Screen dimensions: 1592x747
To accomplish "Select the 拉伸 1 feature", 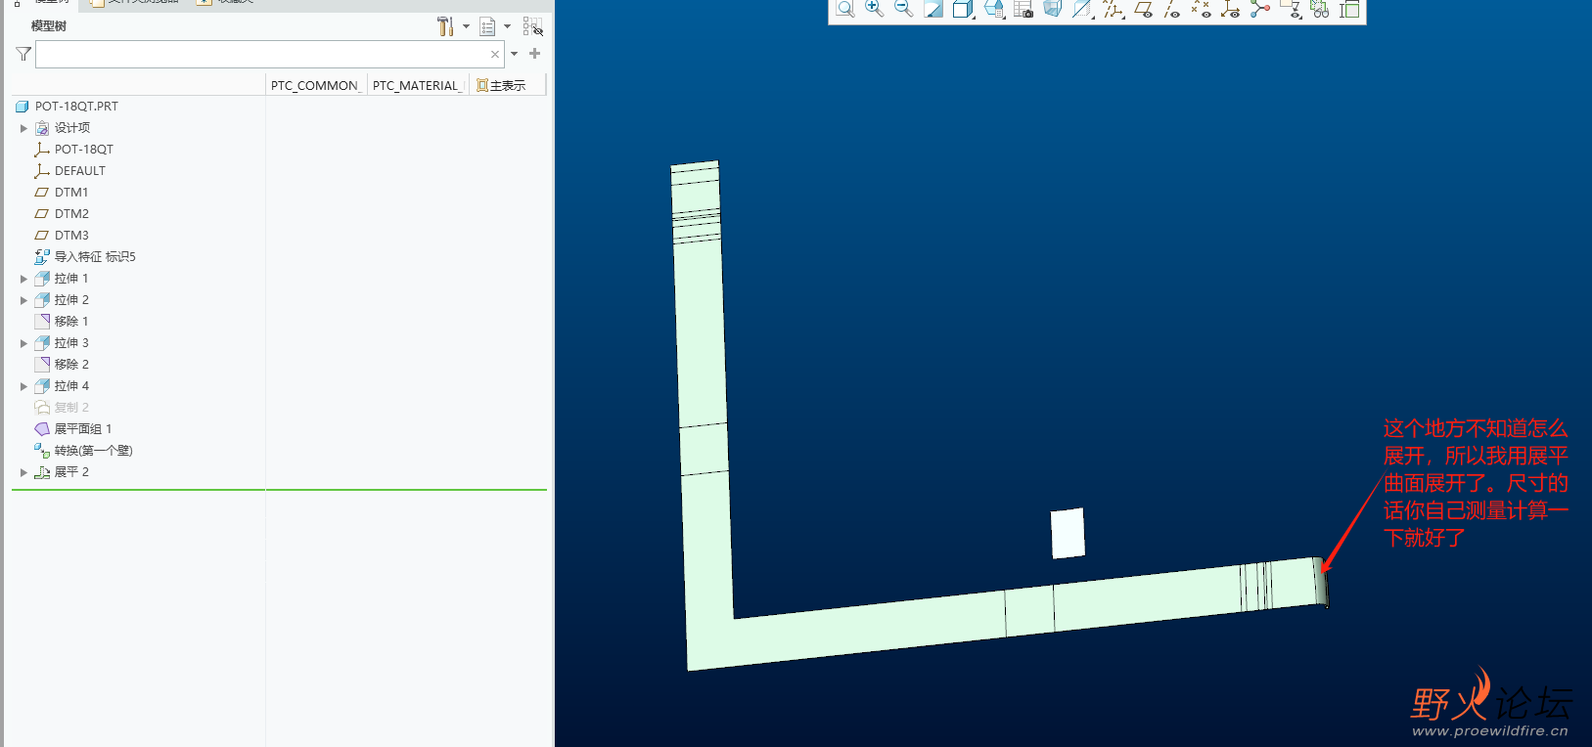I will pos(71,279).
